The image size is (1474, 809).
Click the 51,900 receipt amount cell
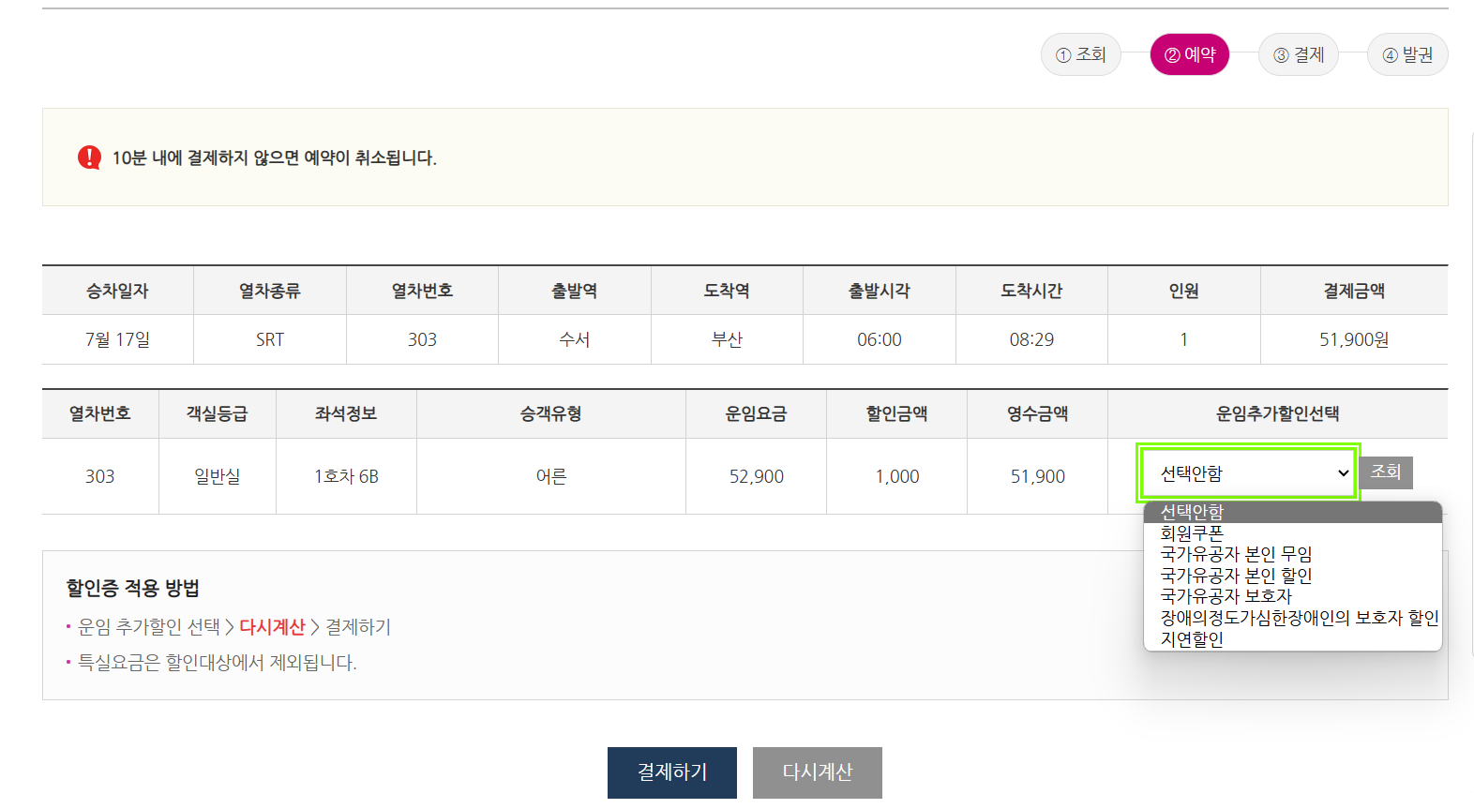click(x=1037, y=475)
